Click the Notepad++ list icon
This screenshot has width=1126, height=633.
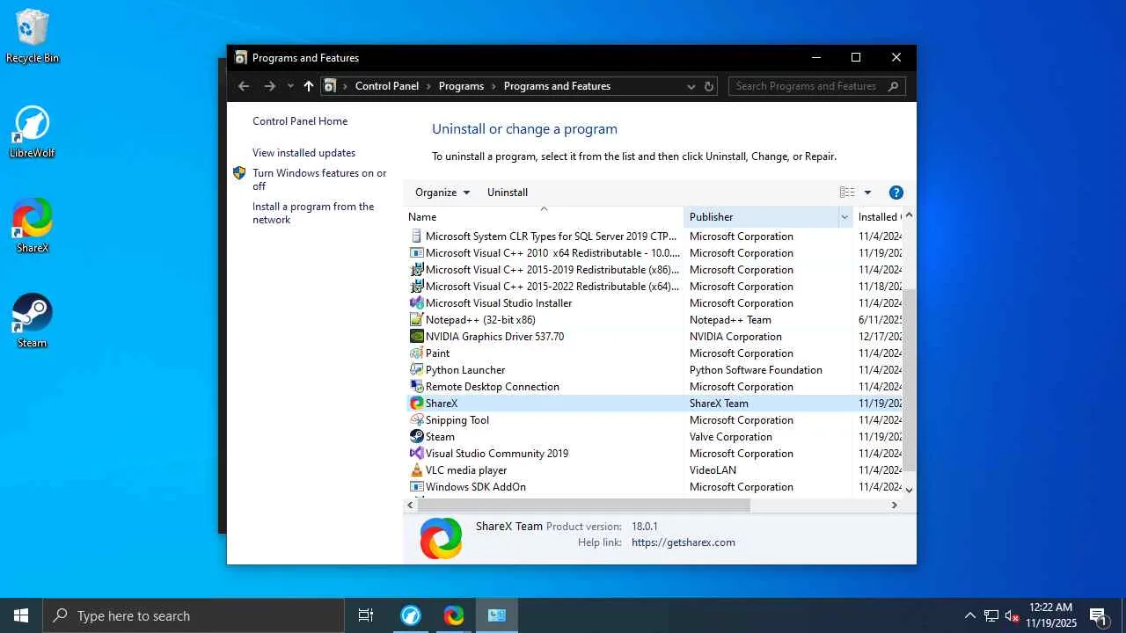click(417, 320)
